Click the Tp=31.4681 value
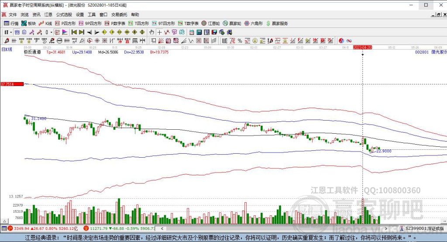Image resolution: width=447 pixels, height=242 pixels. tap(56, 52)
